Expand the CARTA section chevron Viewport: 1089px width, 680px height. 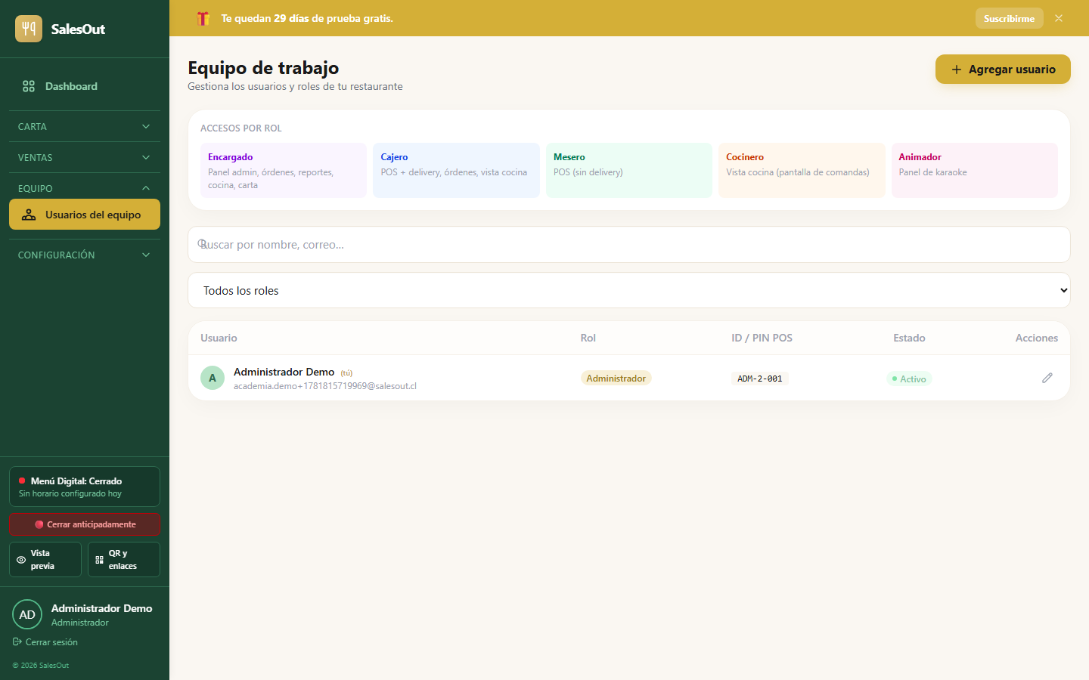coord(146,126)
